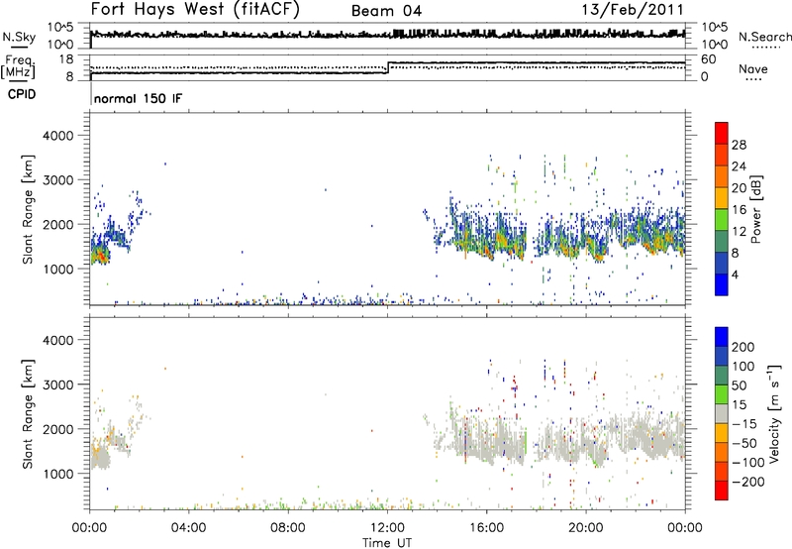Image resolution: width=792 pixels, height=549 pixels.
Task: Click the "60" tick on the Nave axis
Action: (708, 59)
